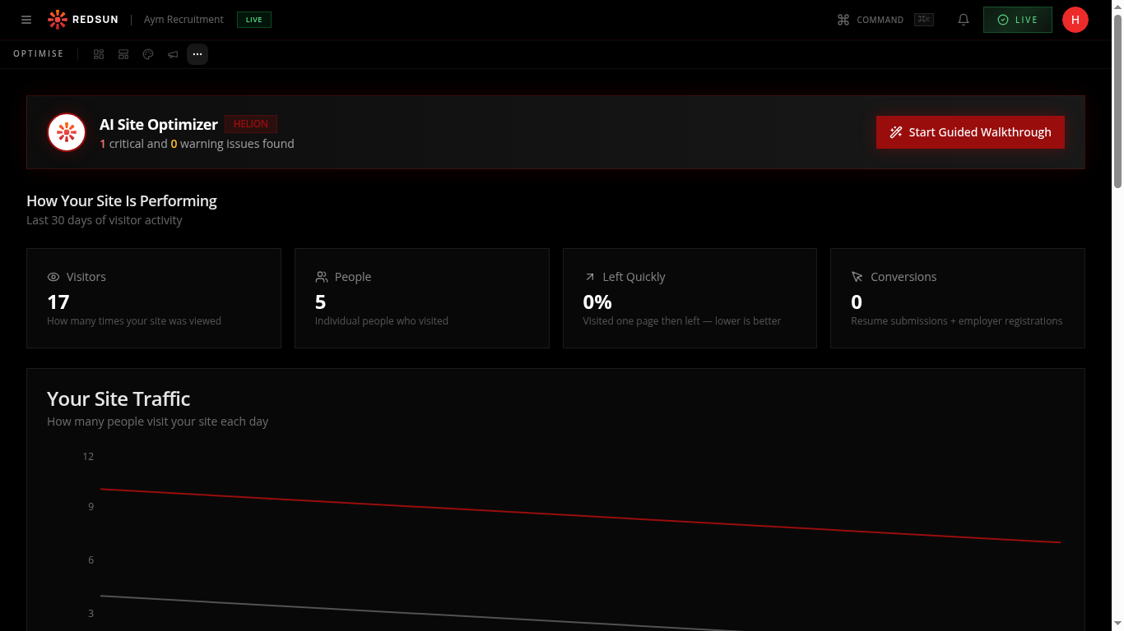Switch to the OPTIMISE tab
The height and width of the screenshot is (631, 1124).
(x=38, y=53)
